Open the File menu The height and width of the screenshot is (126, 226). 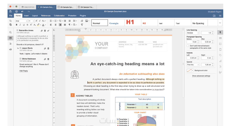(11, 16)
